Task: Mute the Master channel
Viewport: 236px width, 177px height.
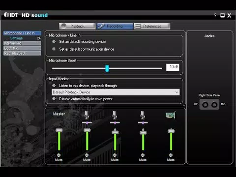Action: [59, 155]
